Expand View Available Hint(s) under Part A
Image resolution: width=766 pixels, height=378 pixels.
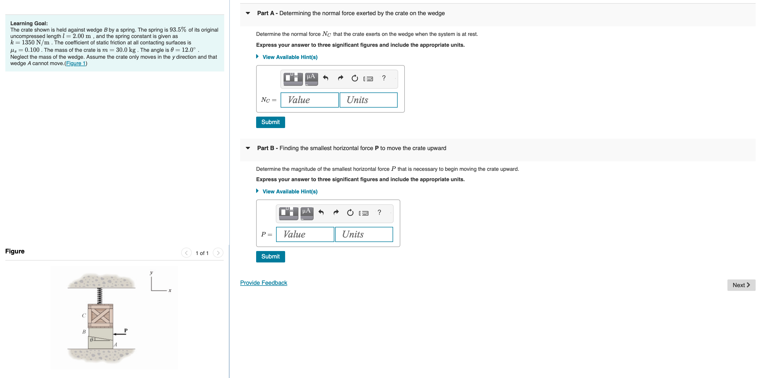tap(289, 57)
